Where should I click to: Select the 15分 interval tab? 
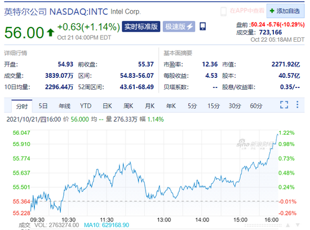[x=214, y=106]
